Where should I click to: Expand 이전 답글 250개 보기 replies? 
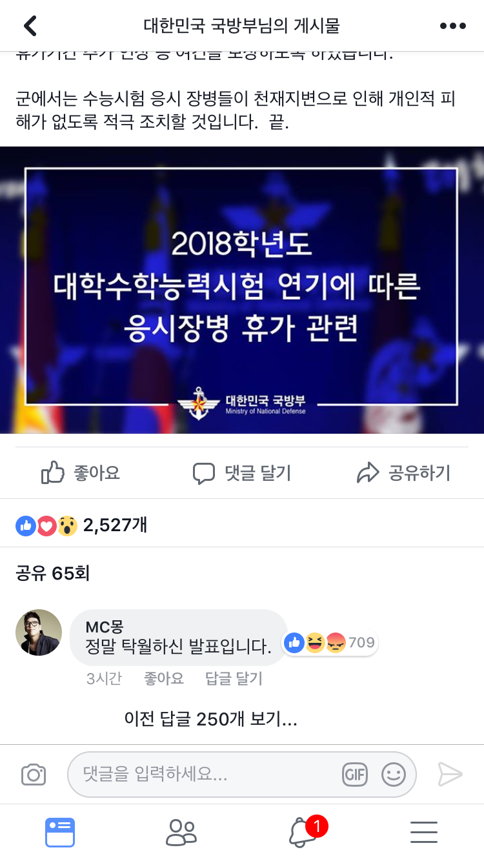(211, 719)
